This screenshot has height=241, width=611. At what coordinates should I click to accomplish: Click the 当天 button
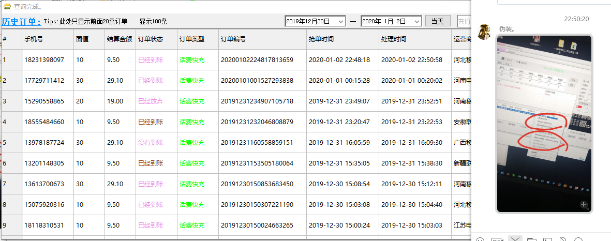tap(438, 21)
